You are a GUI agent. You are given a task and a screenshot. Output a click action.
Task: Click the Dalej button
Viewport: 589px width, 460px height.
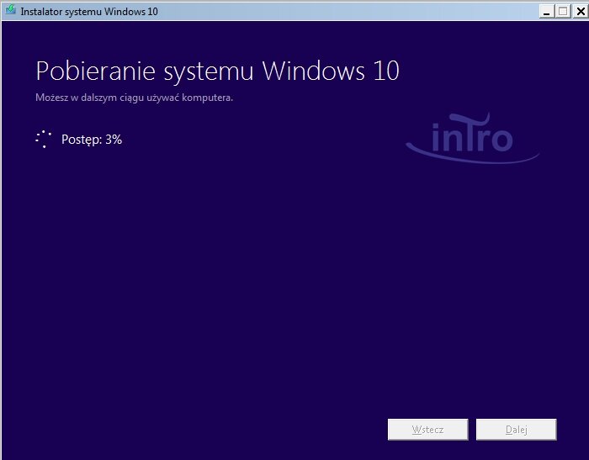coord(516,429)
